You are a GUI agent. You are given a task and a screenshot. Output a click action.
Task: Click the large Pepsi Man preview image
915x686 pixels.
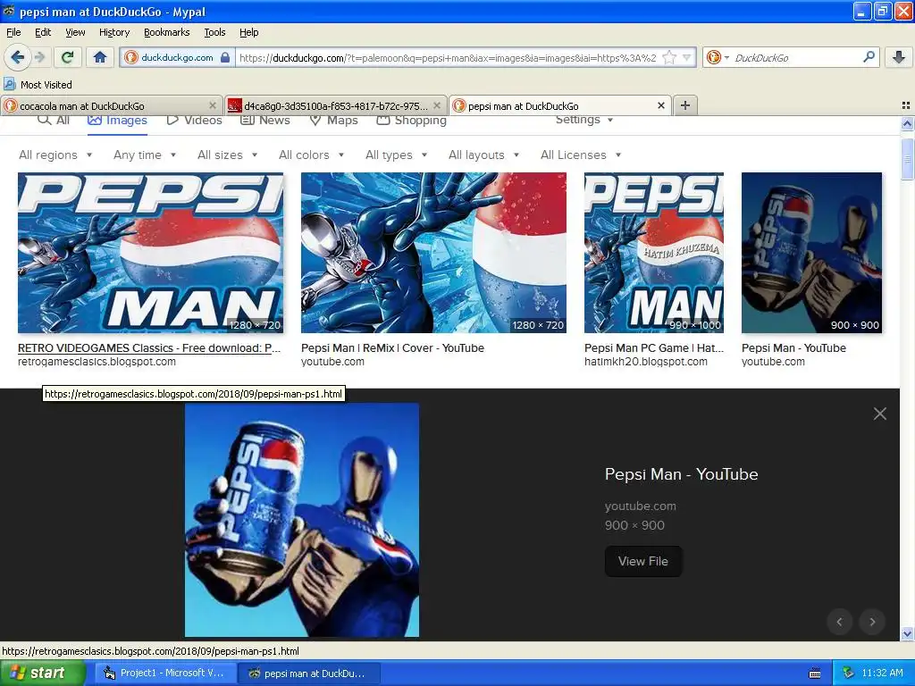click(x=302, y=520)
